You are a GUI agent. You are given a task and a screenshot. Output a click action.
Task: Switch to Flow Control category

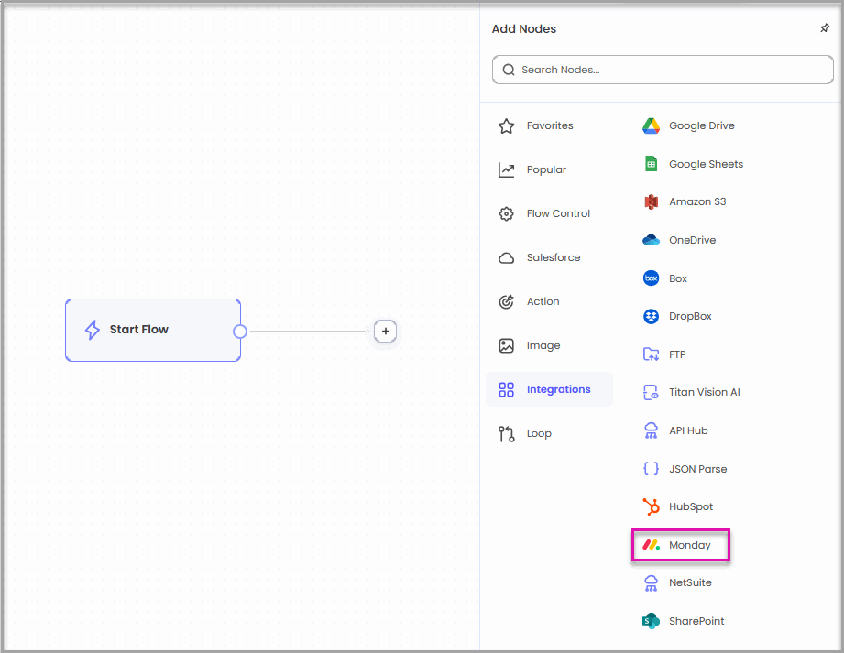[x=549, y=213]
